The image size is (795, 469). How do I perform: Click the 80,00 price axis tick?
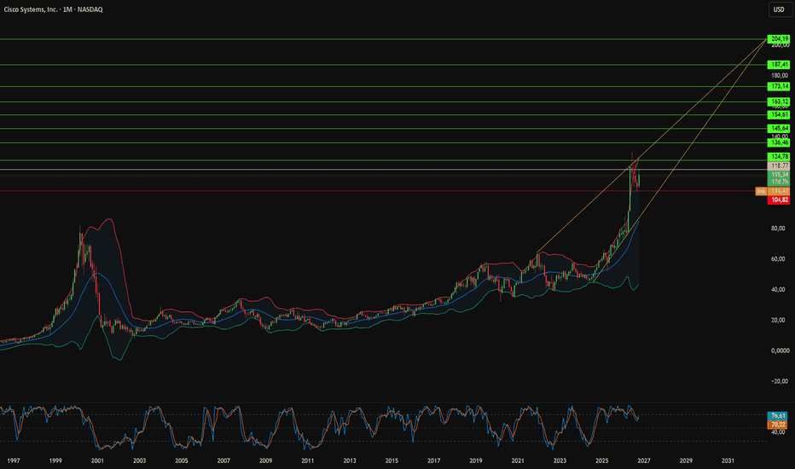tap(778, 229)
